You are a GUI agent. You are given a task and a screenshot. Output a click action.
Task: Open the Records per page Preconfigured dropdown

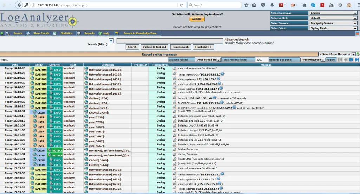(x=313, y=60)
